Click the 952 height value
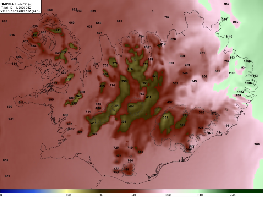Image resolution: width=263 pixels, height=197 pixels. tap(236, 22)
